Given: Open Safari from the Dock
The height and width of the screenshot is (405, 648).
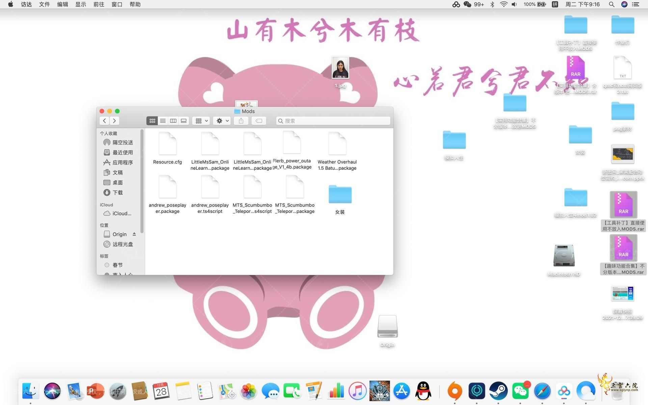Looking at the screenshot, I should click(542, 391).
